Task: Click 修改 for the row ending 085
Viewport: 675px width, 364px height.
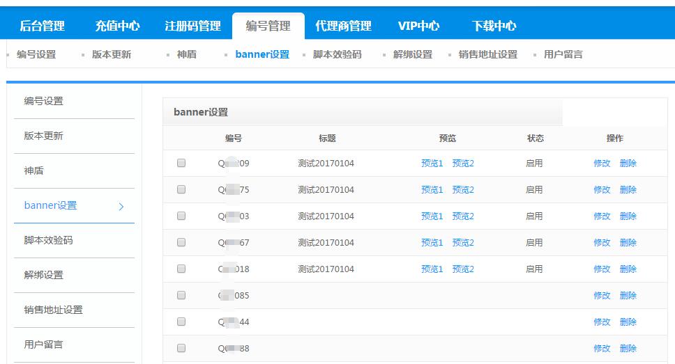Action: coord(602,296)
